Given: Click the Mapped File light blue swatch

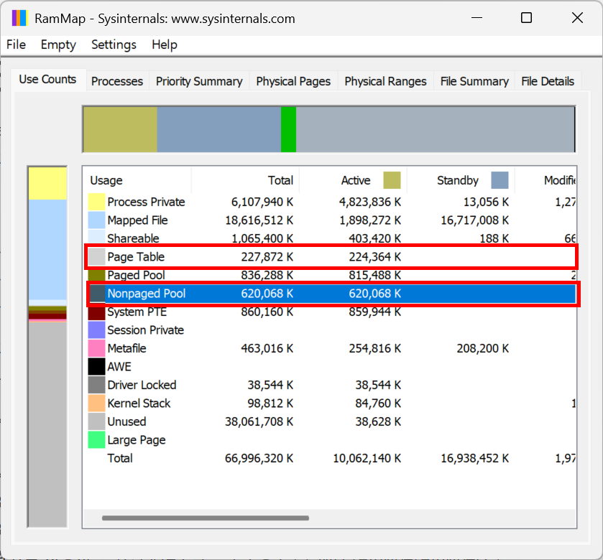Looking at the screenshot, I should coord(96,220).
